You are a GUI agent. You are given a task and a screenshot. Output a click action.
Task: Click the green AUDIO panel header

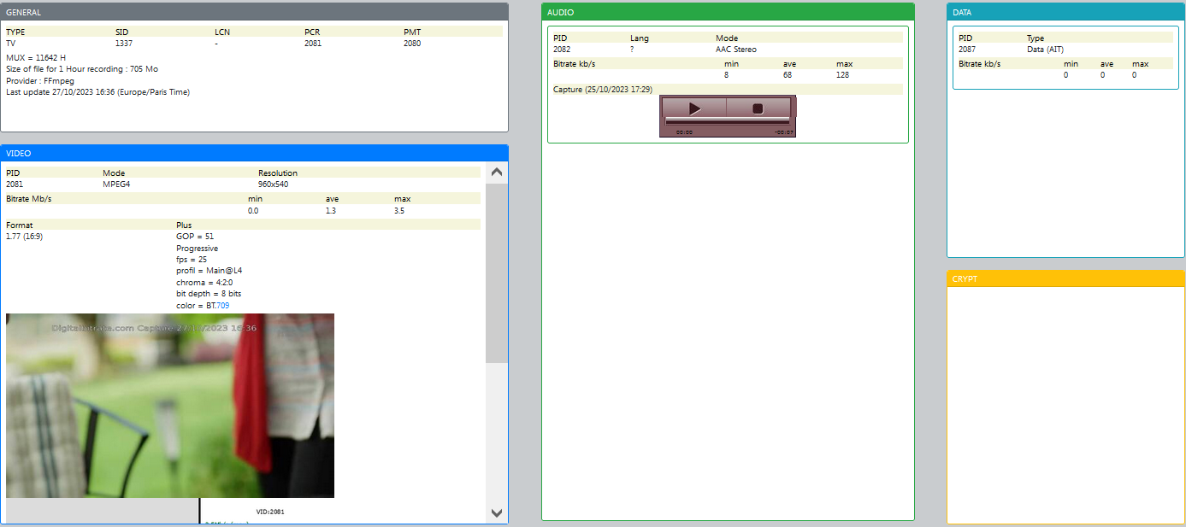point(728,12)
